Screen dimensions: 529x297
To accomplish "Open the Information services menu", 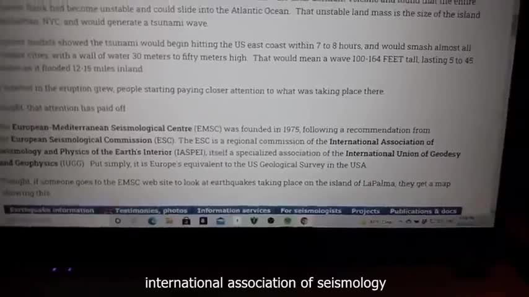I will 234,211.
